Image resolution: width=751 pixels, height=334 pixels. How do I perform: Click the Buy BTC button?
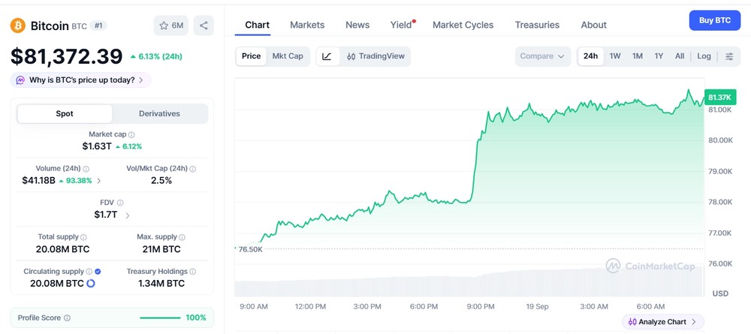click(x=715, y=20)
